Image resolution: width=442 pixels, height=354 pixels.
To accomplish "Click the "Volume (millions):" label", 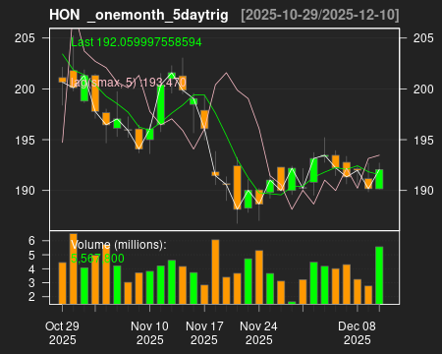I will tap(119, 245).
